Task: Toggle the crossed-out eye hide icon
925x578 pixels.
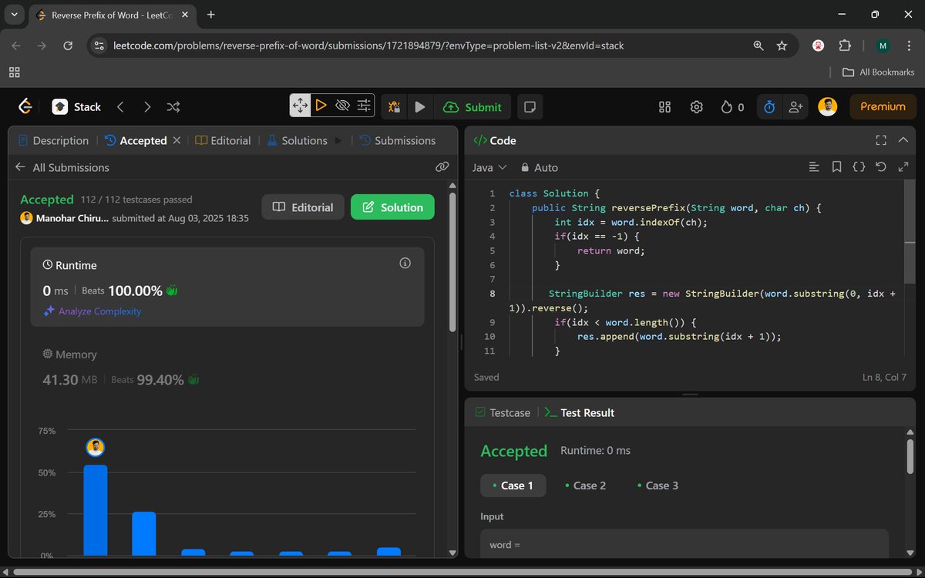Action: pos(343,106)
